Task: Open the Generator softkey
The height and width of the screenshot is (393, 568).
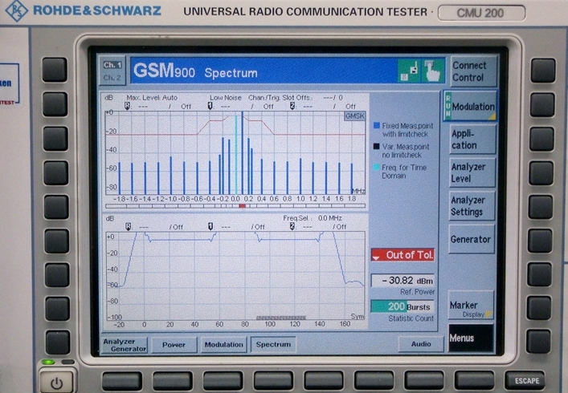Action: click(x=472, y=239)
